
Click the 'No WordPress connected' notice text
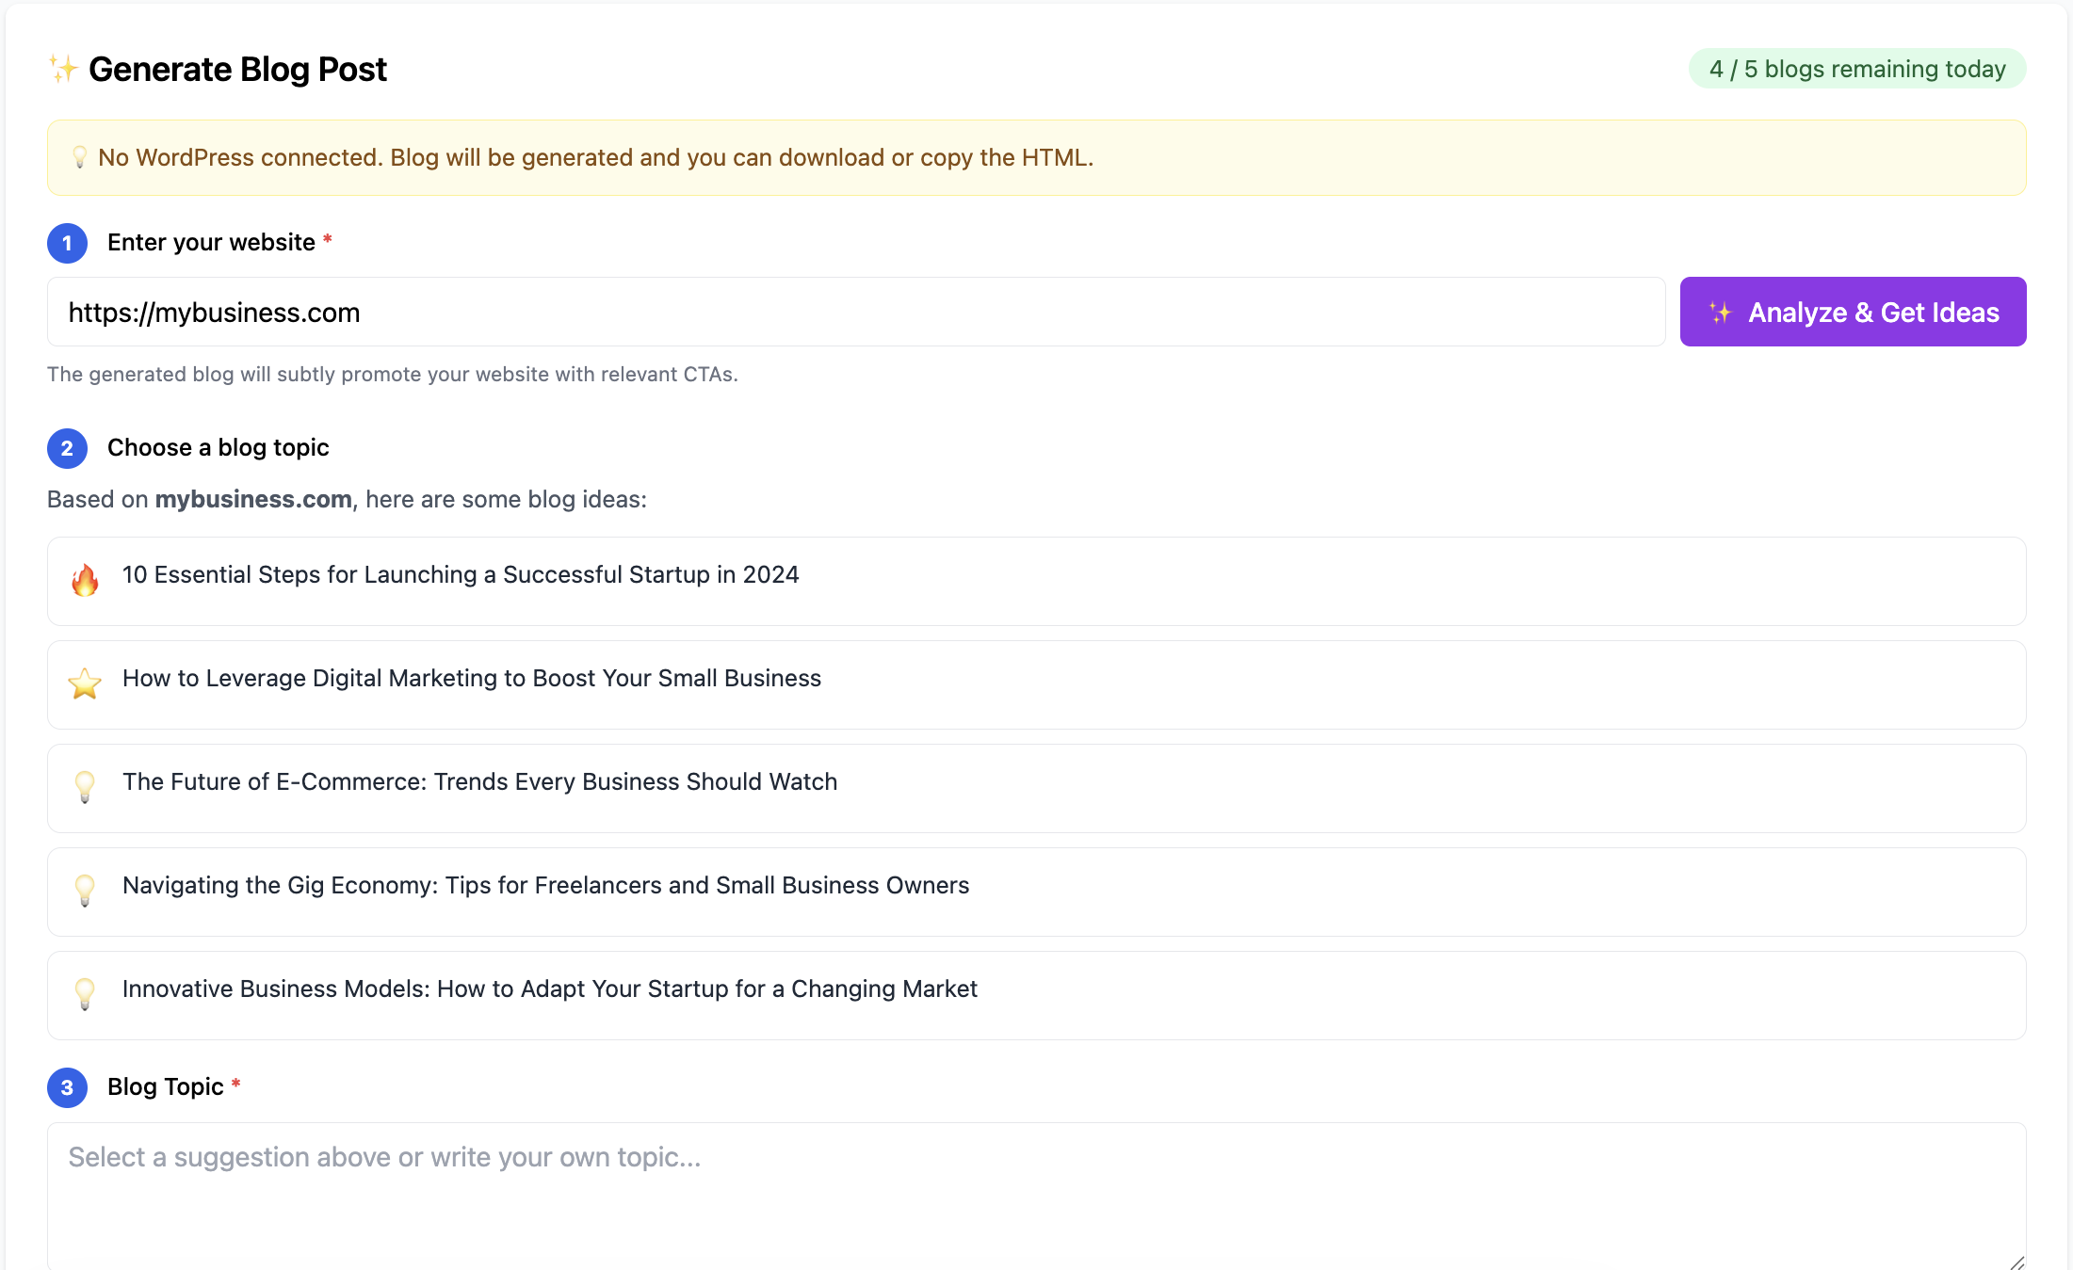click(x=595, y=157)
